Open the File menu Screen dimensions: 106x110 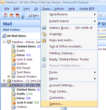pyautogui.click(x=7, y=9)
